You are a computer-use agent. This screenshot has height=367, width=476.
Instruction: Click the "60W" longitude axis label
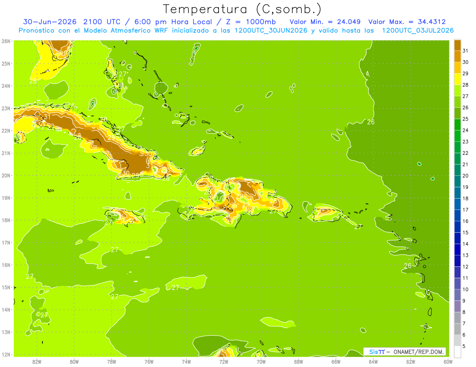coord(448,361)
